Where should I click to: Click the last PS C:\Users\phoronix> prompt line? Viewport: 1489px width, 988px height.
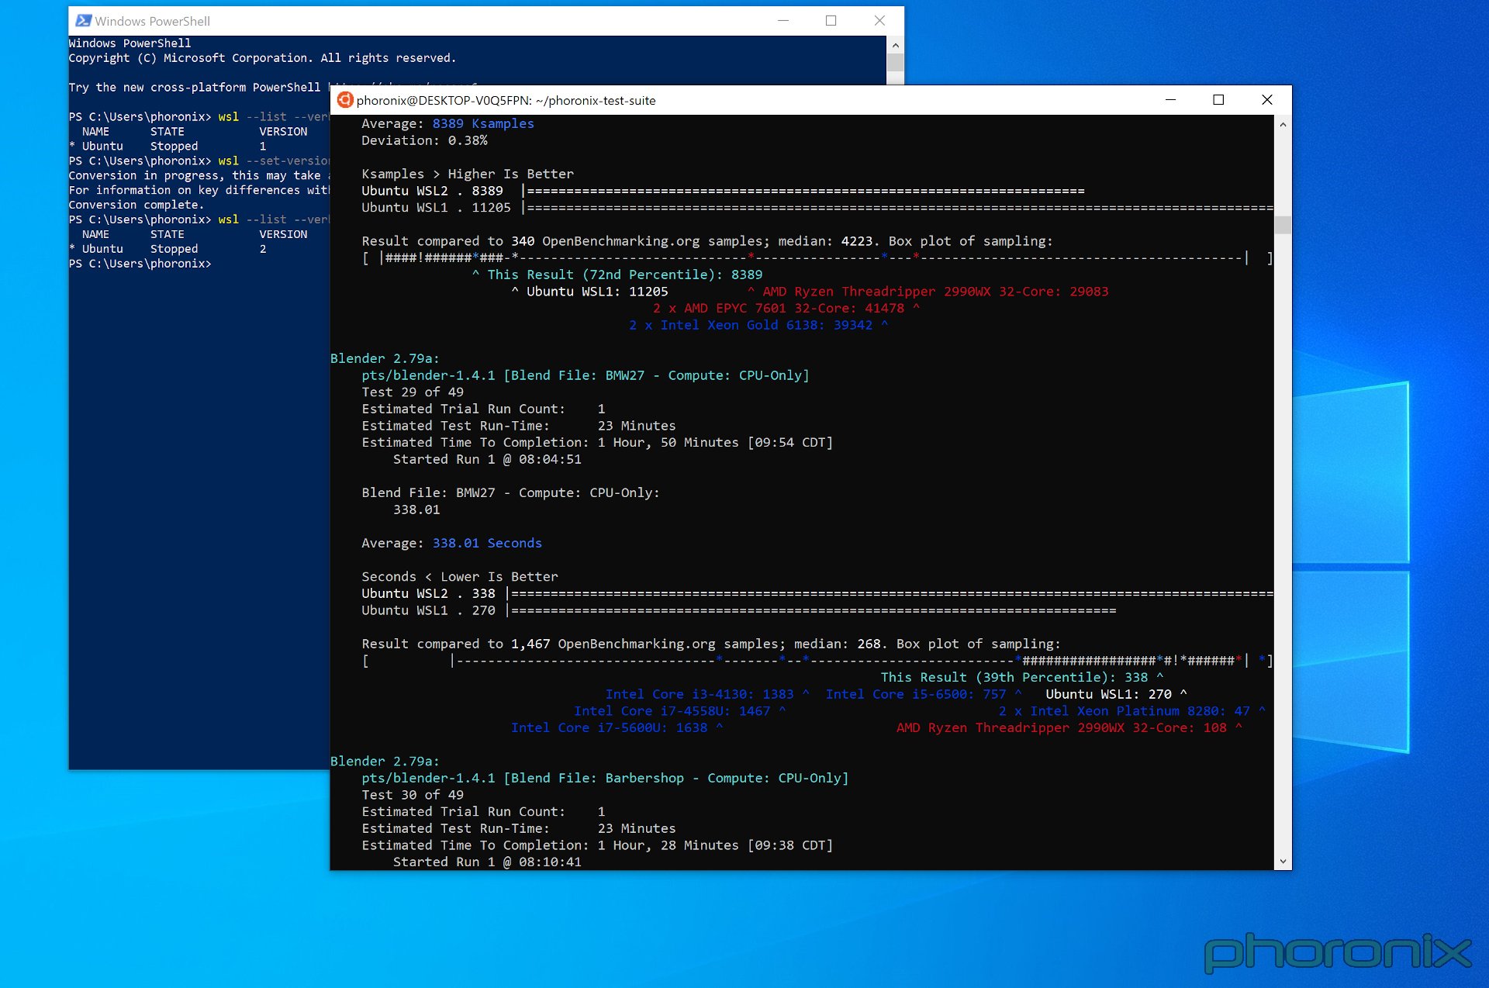click(140, 264)
